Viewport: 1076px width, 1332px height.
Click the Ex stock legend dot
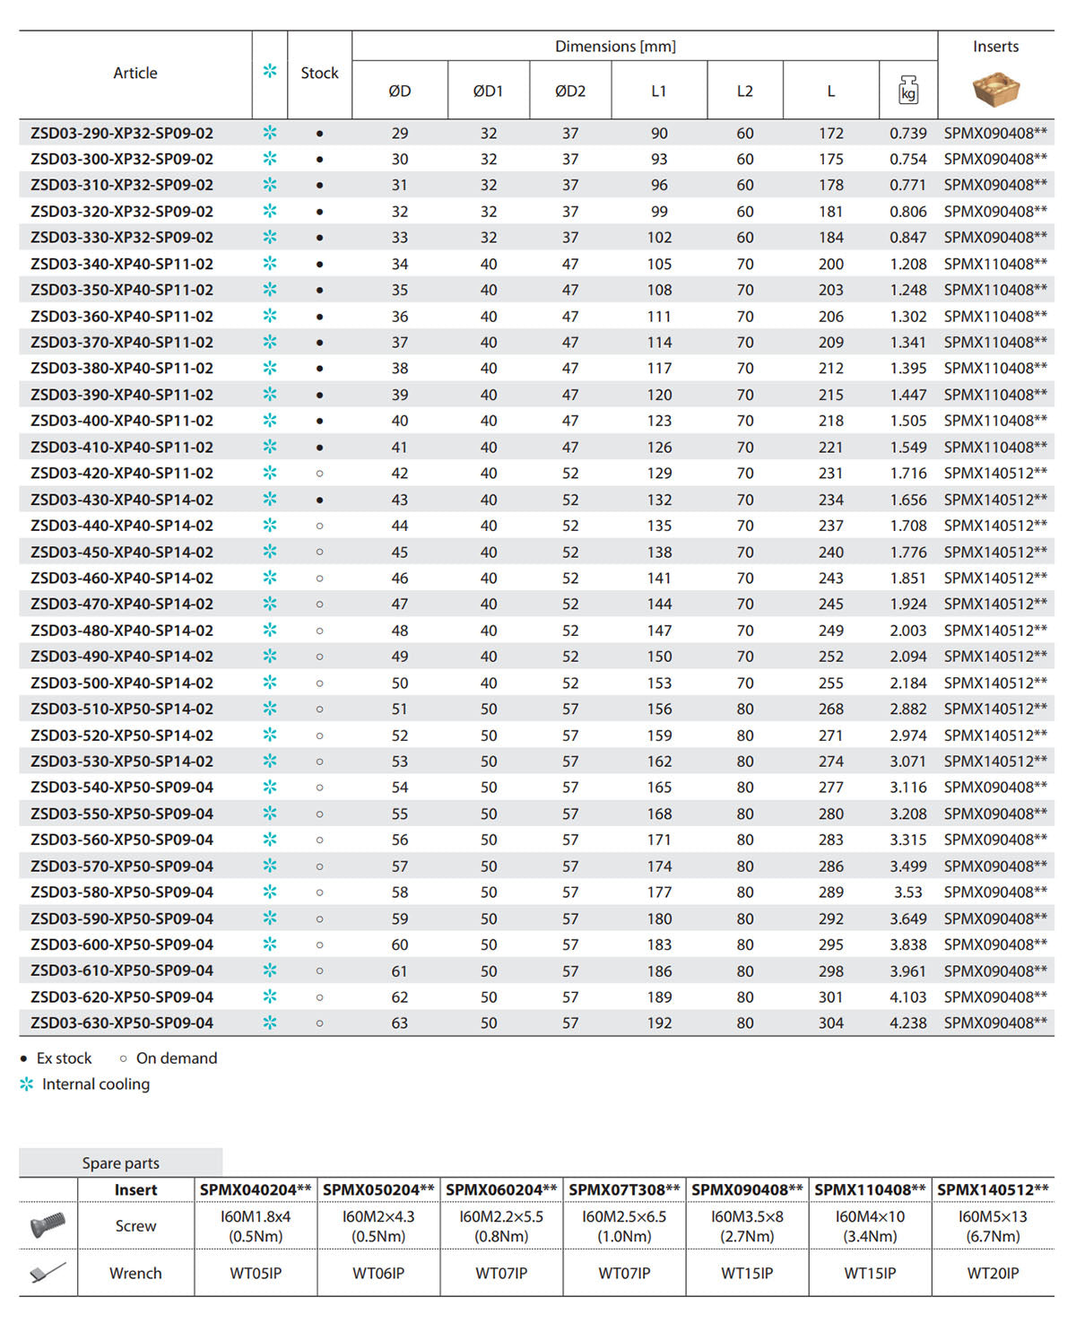(24, 1058)
